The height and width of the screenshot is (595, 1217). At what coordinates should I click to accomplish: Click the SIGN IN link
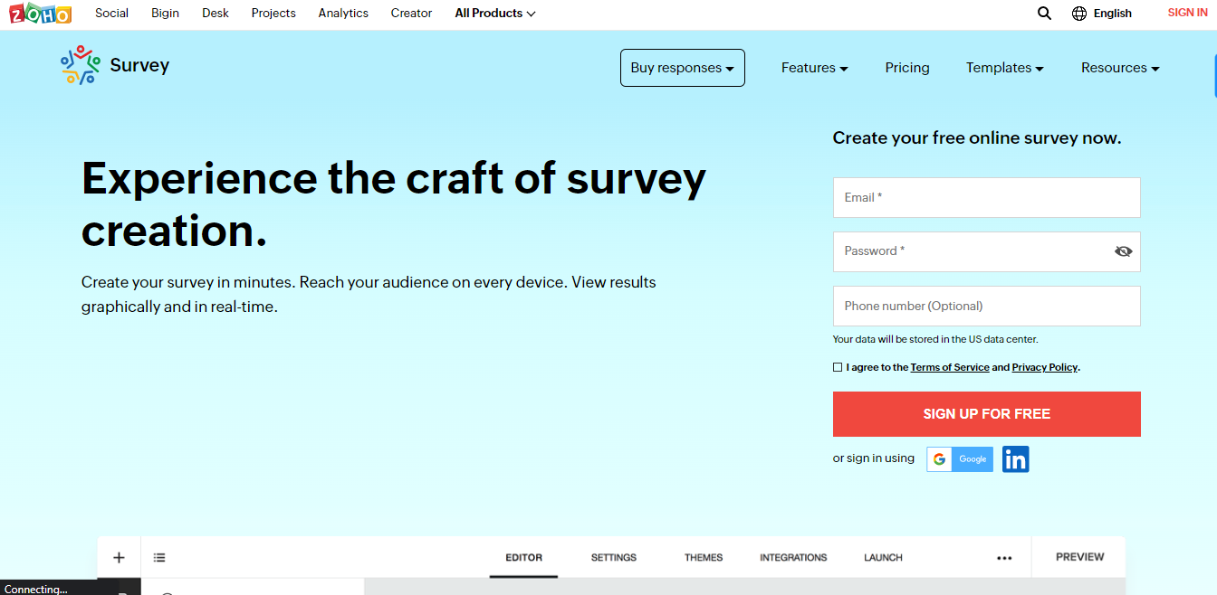point(1187,13)
